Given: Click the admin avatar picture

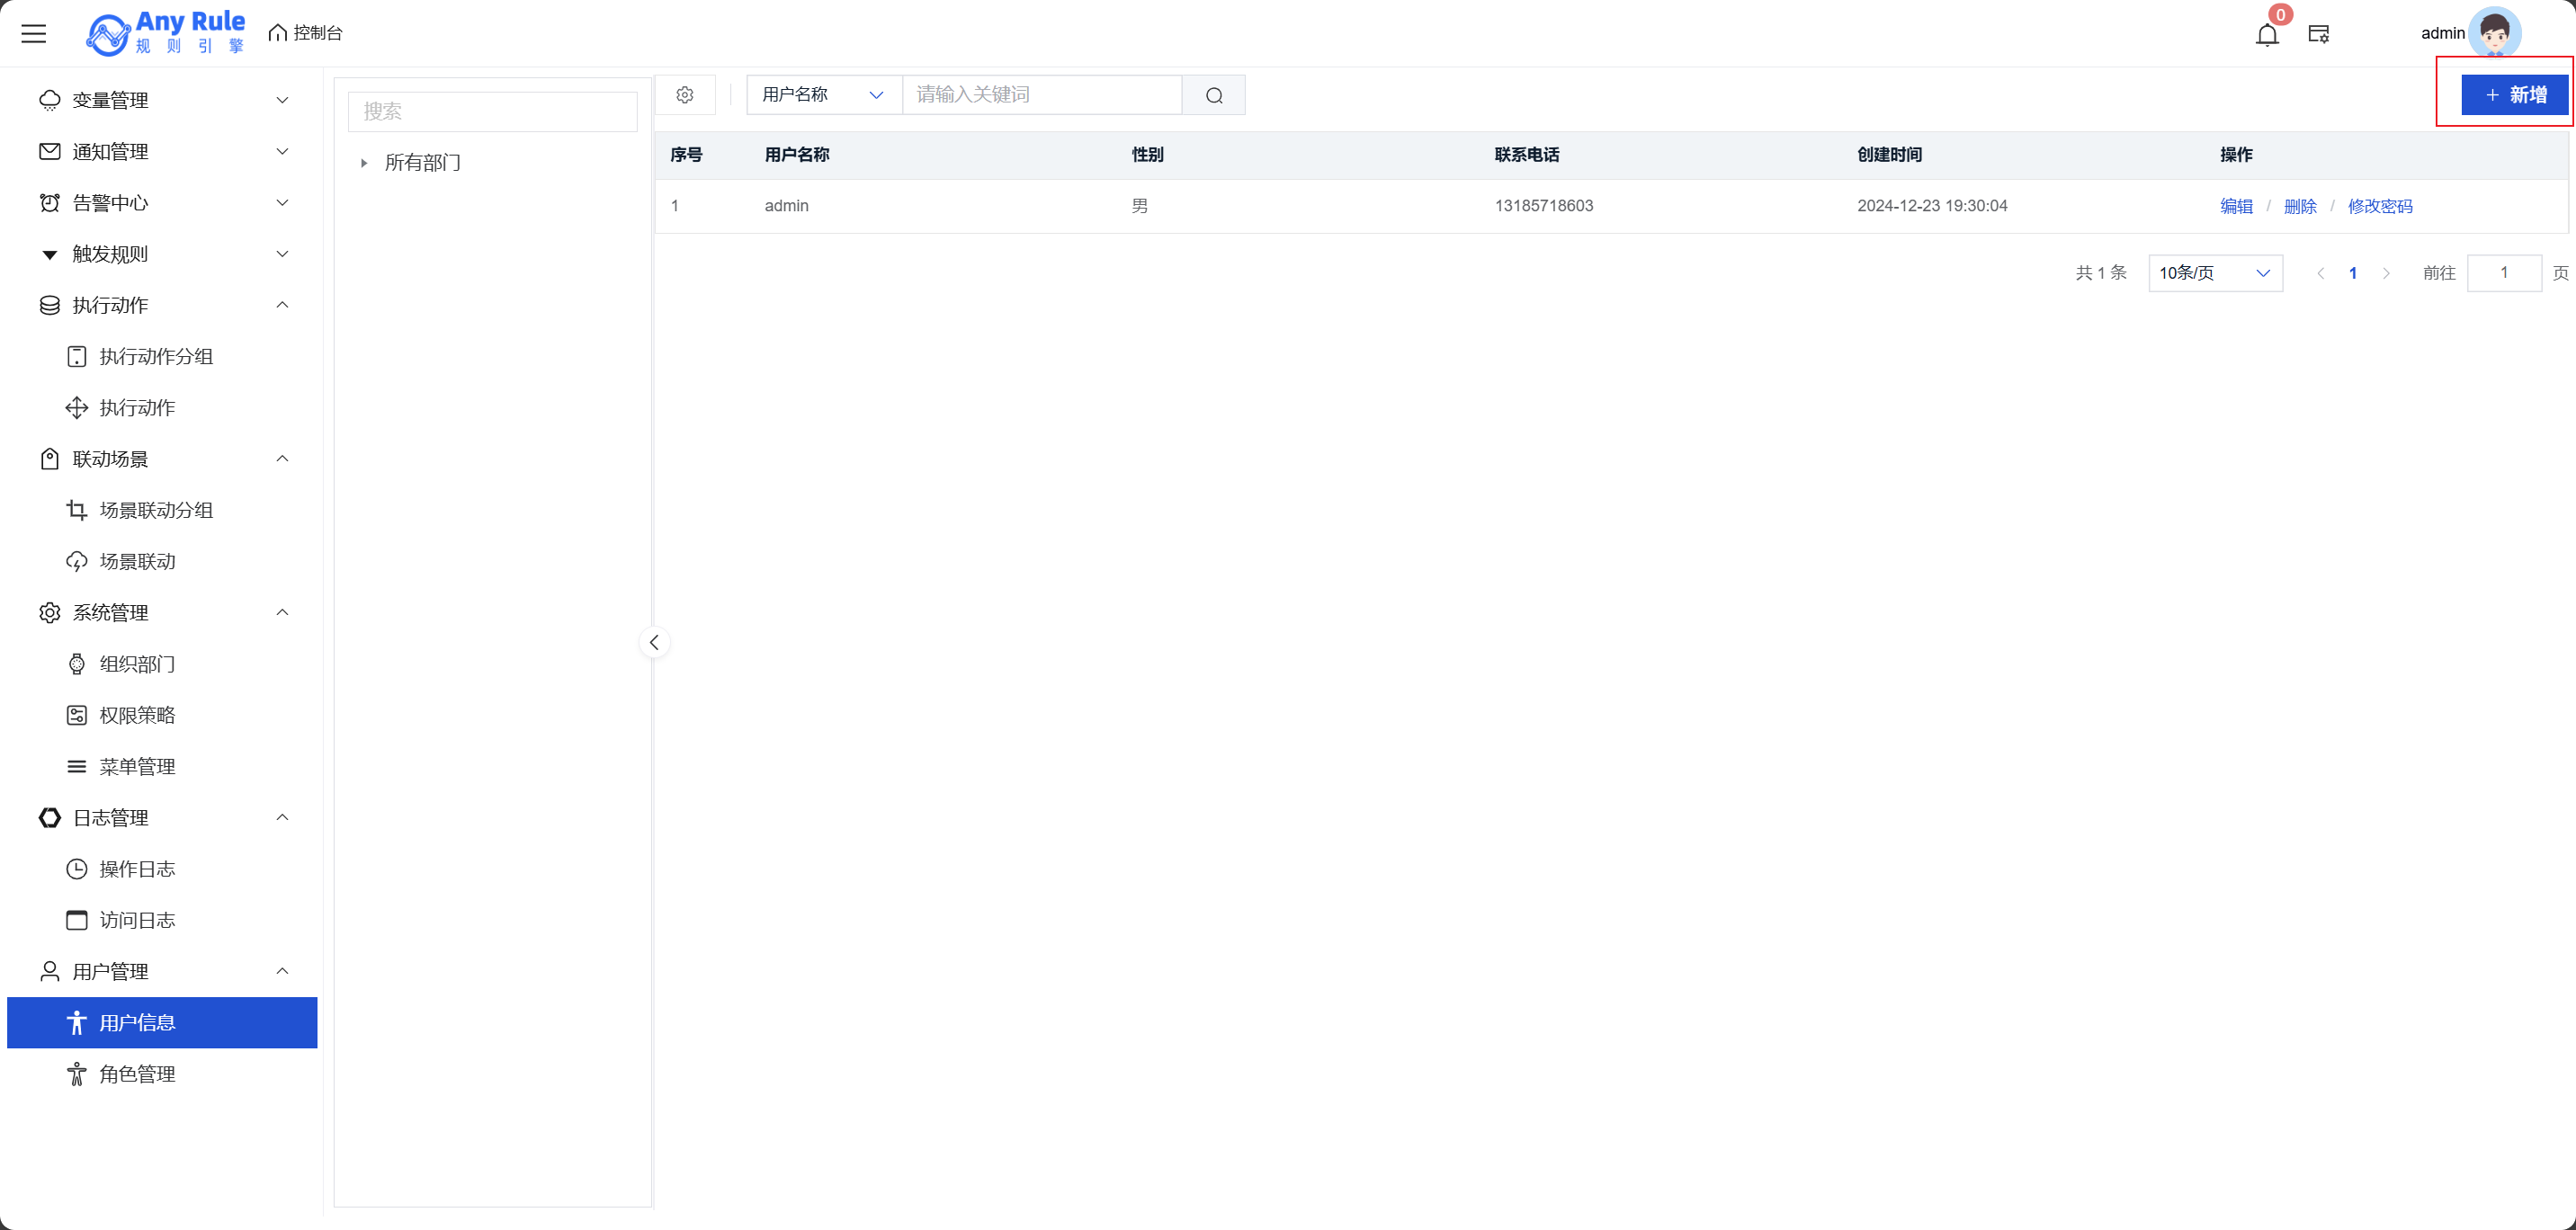Looking at the screenshot, I should (x=2494, y=33).
